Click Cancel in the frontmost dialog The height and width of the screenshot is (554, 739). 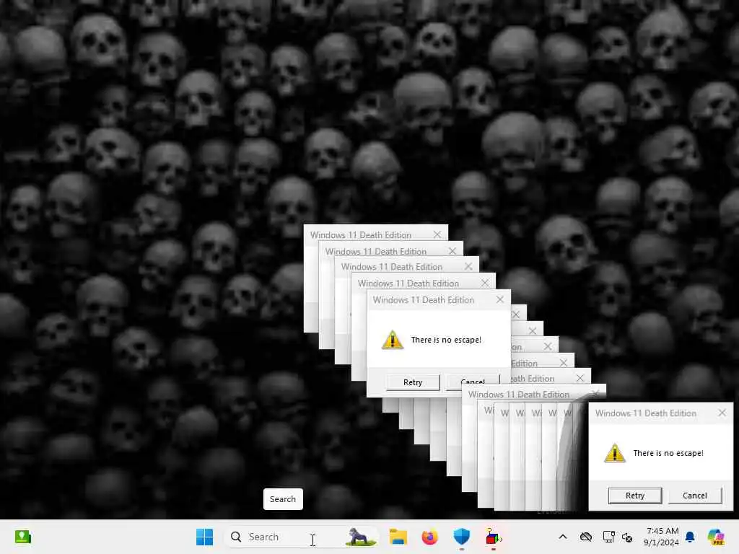tap(695, 496)
